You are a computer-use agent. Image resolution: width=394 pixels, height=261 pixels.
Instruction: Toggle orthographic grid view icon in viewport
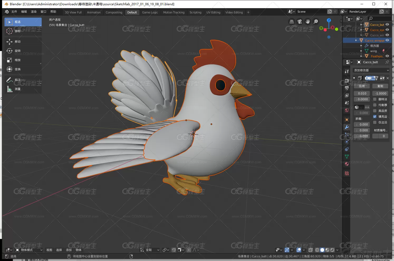tap(292, 22)
